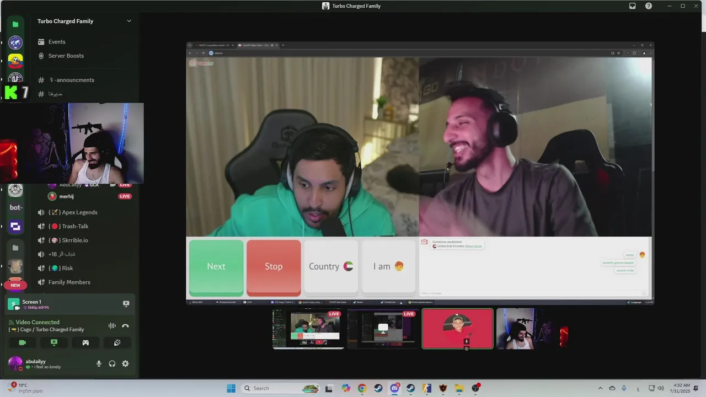Screen dimensions: 706x397
Task: Open Google Chrome from taskbar
Action: tap(362, 388)
